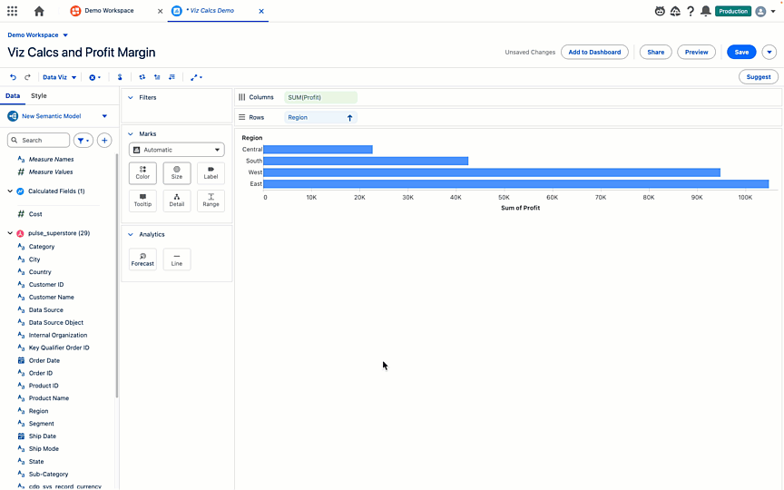Open the Automatic mark type dropdown
The width and height of the screenshot is (784, 490).
[x=176, y=150]
